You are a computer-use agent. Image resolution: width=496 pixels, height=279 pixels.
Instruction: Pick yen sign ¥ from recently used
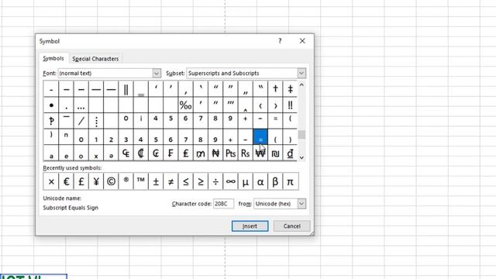[96, 181]
